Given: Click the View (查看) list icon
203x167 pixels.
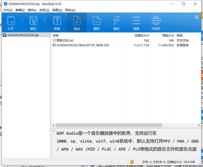Looking at the screenshot, I should click(136, 21).
